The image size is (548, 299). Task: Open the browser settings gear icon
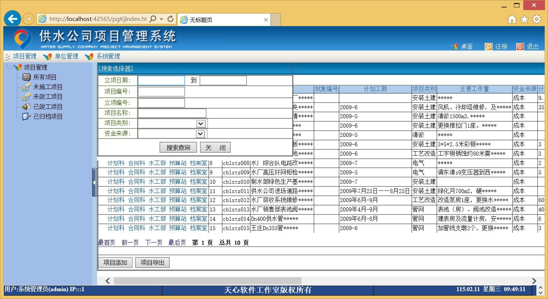537,19
